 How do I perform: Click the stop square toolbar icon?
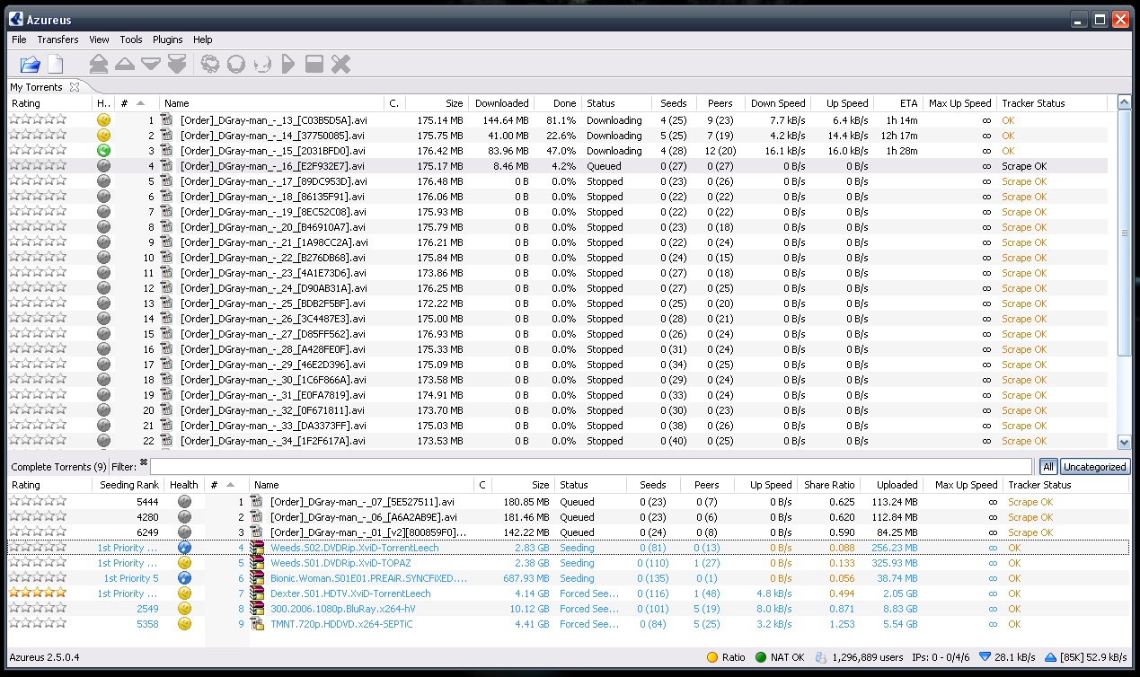coord(314,64)
